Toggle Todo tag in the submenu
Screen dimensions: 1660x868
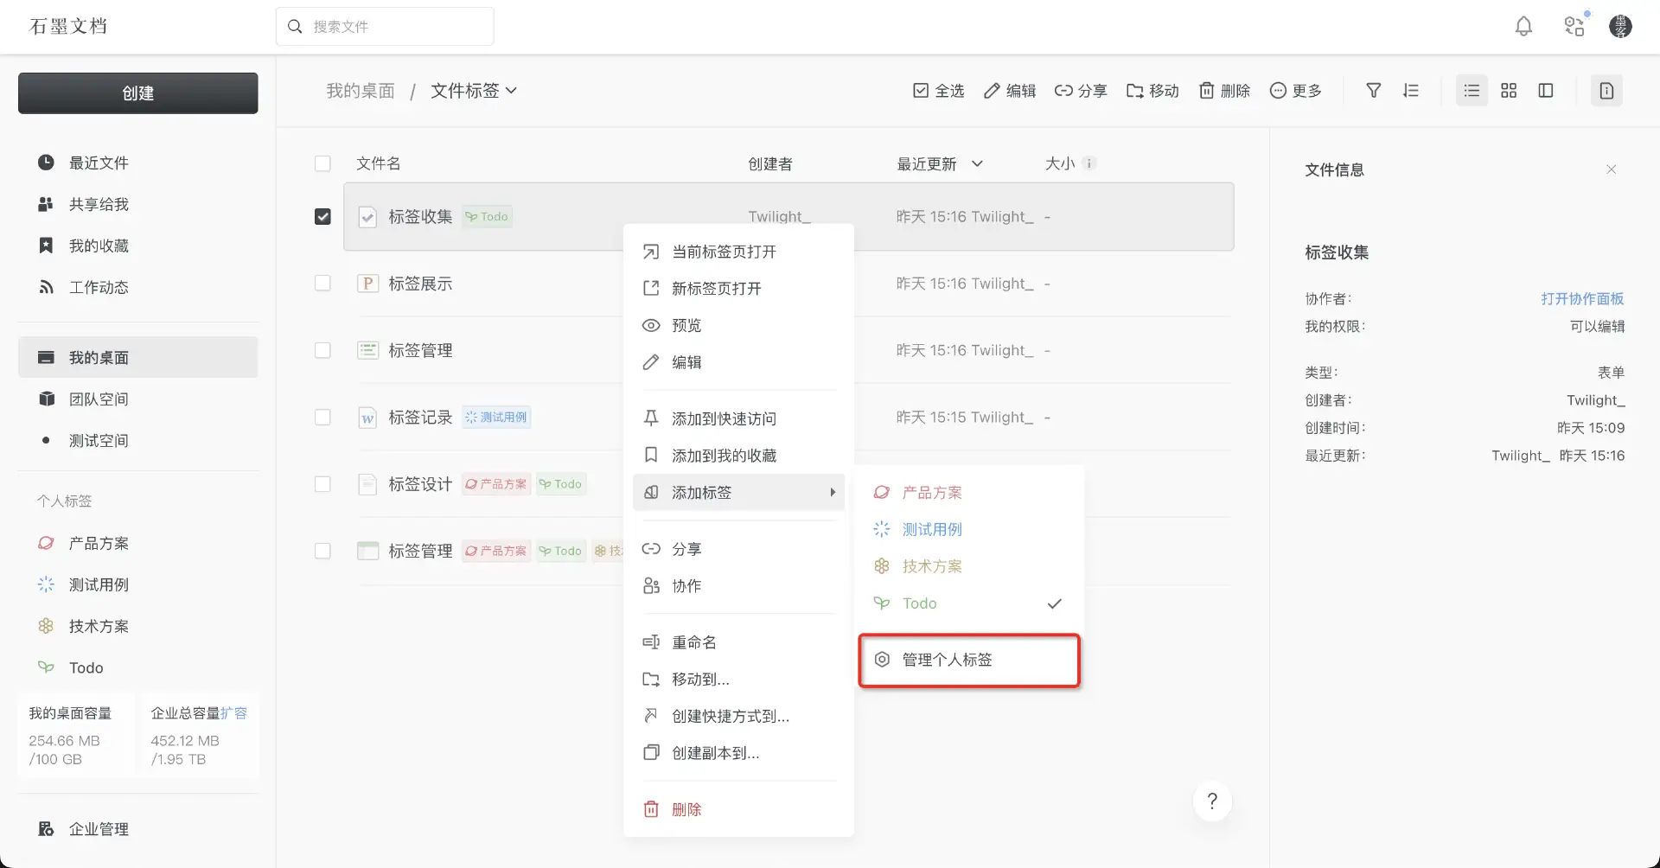point(968,603)
